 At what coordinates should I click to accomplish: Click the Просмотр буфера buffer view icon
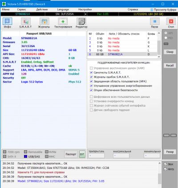coord(152,10)
